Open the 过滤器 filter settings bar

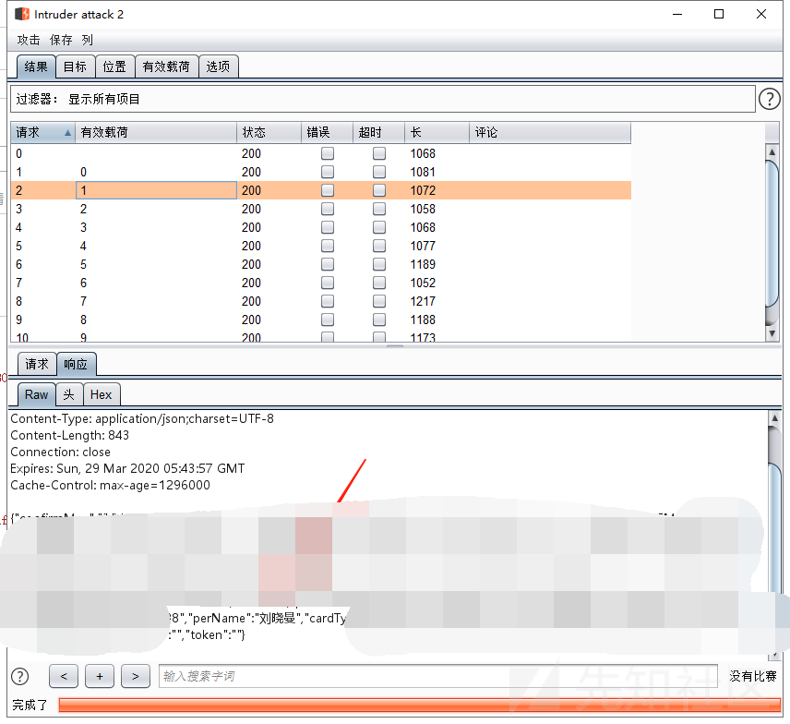pyautogui.click(x=383, y=99)
